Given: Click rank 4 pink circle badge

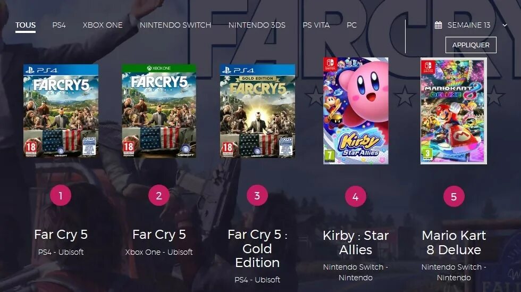Looking at the screenshot, I should pyautogui.click(x=356, y=196).
